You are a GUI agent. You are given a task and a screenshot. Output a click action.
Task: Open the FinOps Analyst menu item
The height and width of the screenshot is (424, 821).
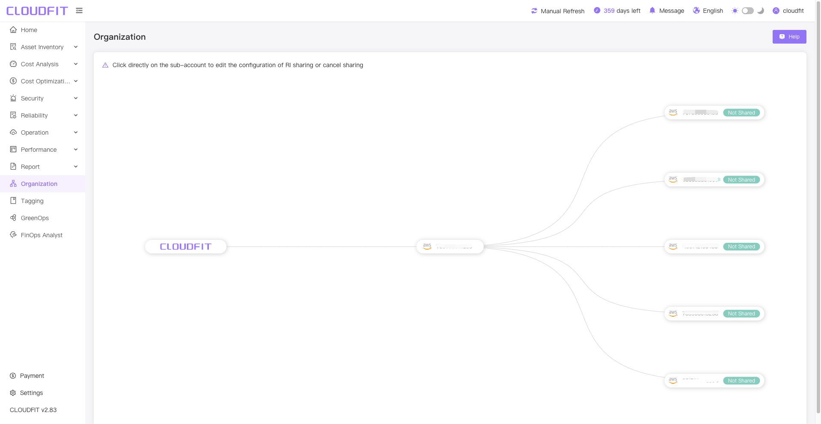click(x=42, y=235)
